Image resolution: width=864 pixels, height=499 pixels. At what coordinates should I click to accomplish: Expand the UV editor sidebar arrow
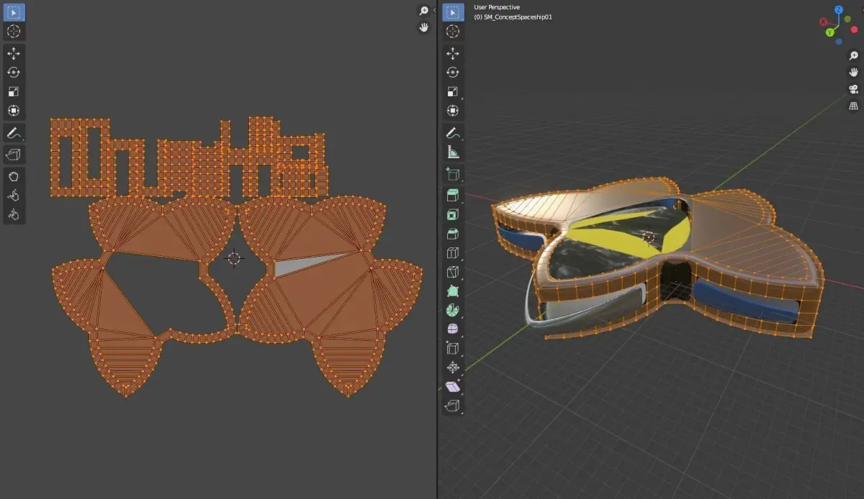(434, 11)
